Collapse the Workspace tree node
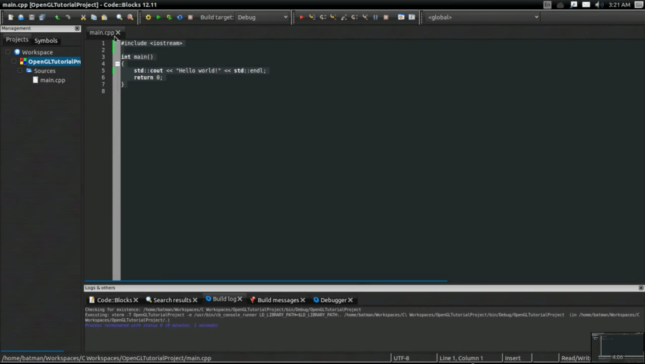The width and height of the screenshot is (645, 364). [x=8, y=52]
